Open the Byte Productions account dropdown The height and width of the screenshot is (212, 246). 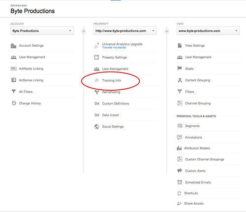42,31
